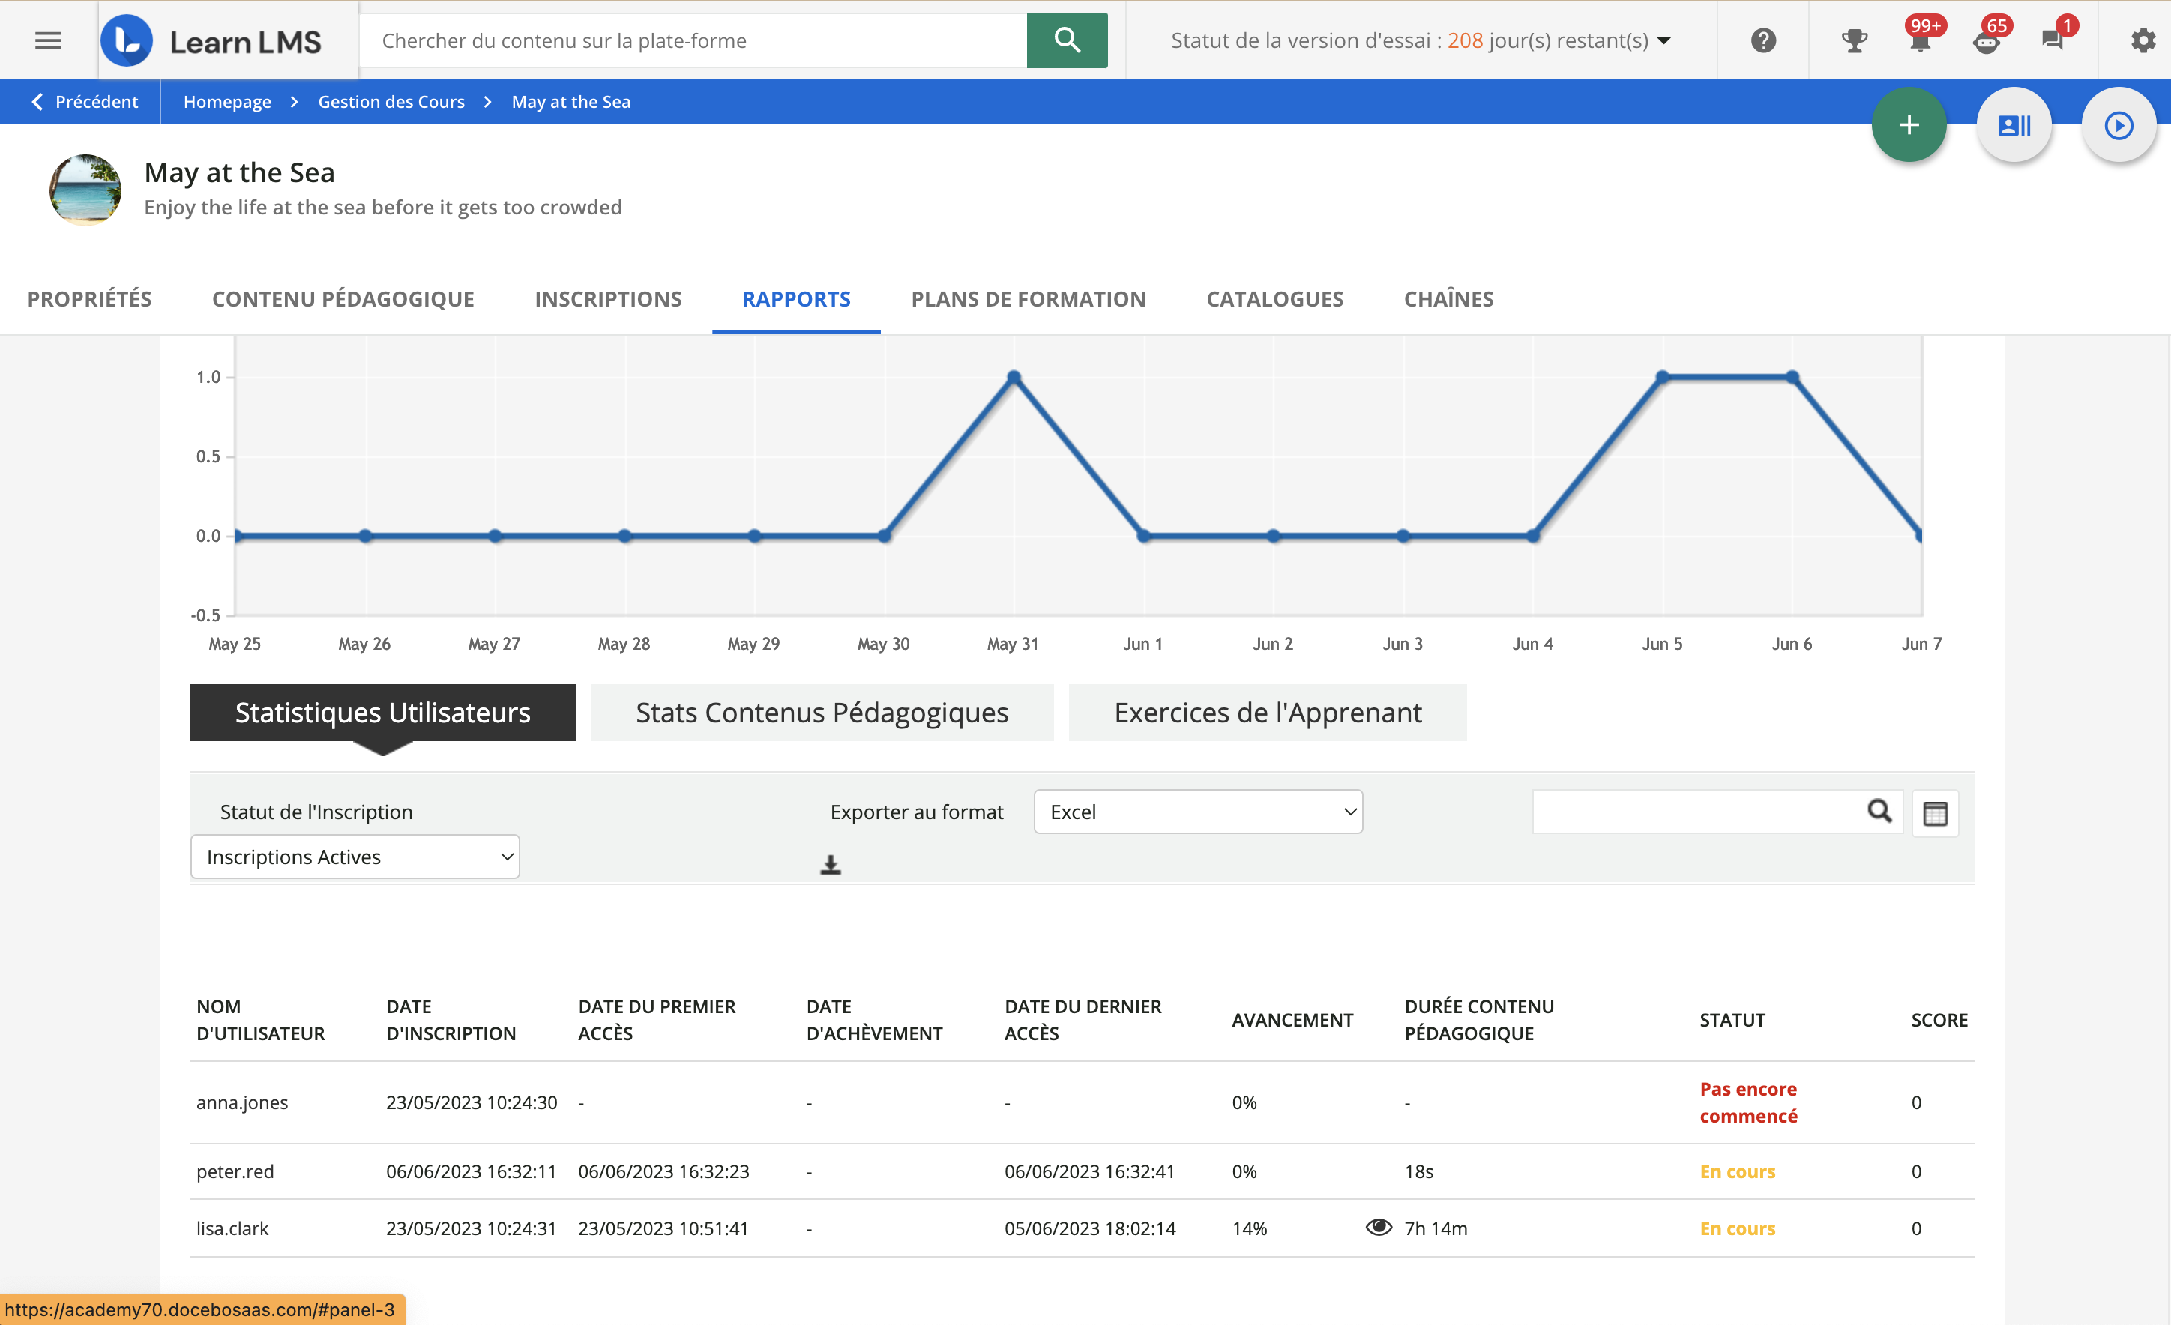Select Stats Contenus Pédagogiques button
2171x1325 pixels.
tap(822, 712)
